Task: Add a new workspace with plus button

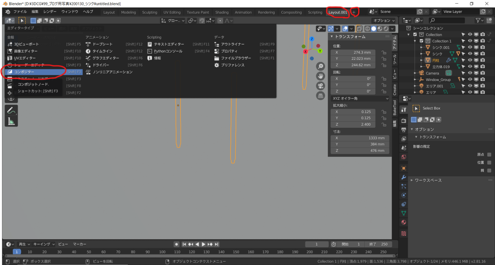Action: pos(354,12)
